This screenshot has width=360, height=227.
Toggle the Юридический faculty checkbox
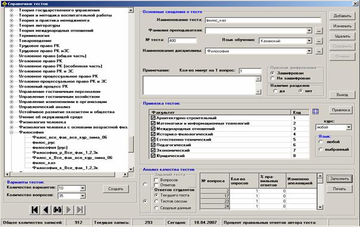153,156
